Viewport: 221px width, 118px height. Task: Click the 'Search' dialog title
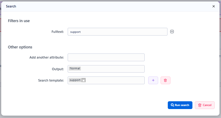tap(11, 6)
